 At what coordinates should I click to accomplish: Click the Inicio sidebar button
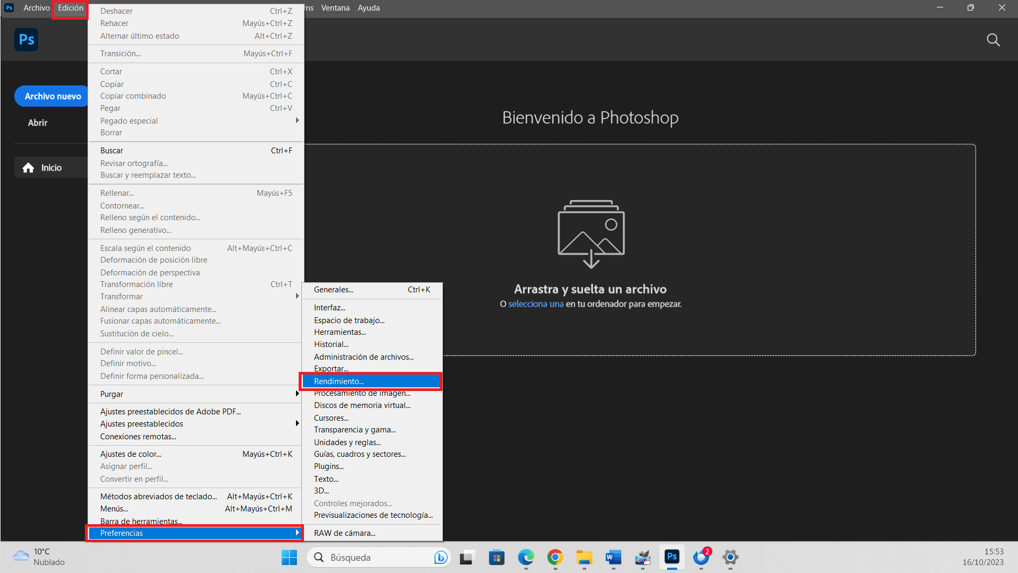(x=51, y=168)
